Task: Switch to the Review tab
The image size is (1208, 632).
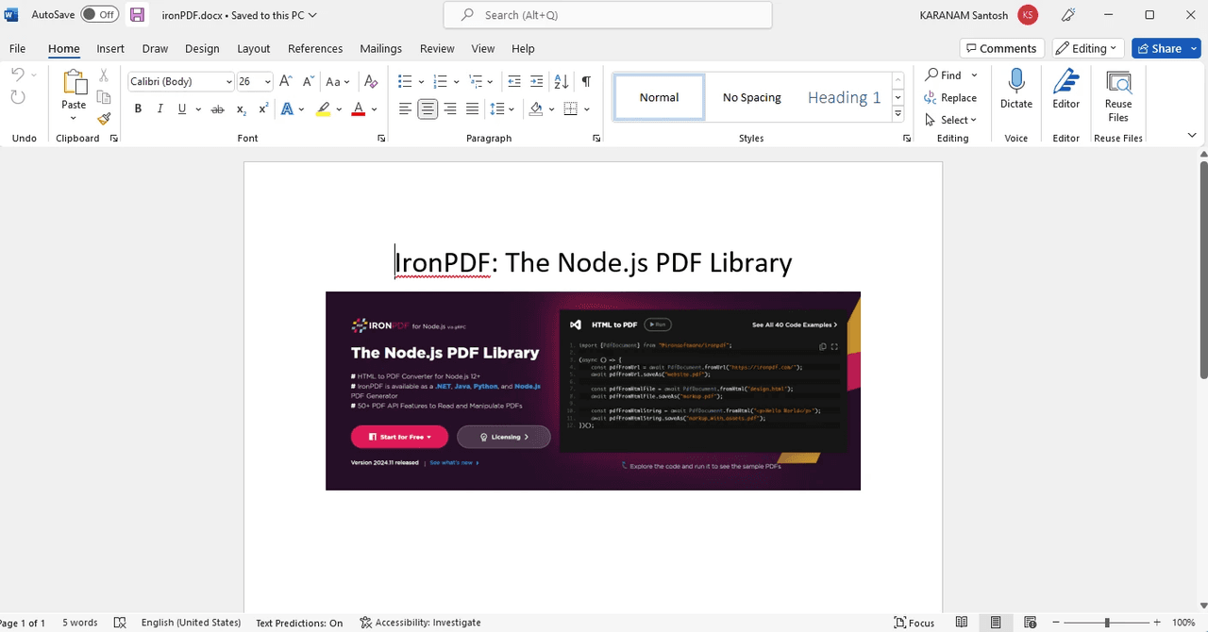Action: coord(437,48)
